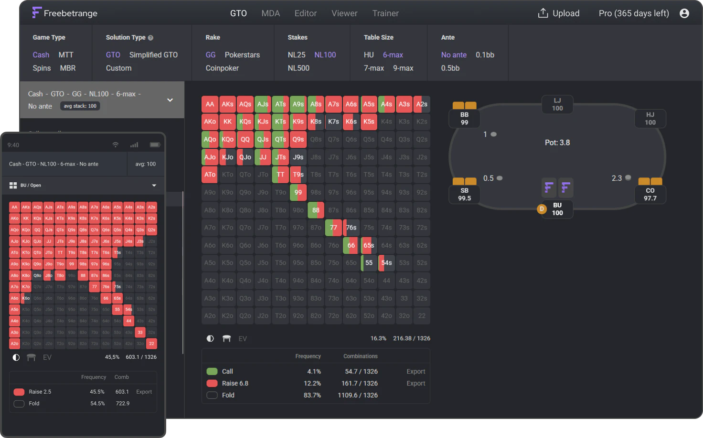Select 7-max table size

(x=374, y=68)
